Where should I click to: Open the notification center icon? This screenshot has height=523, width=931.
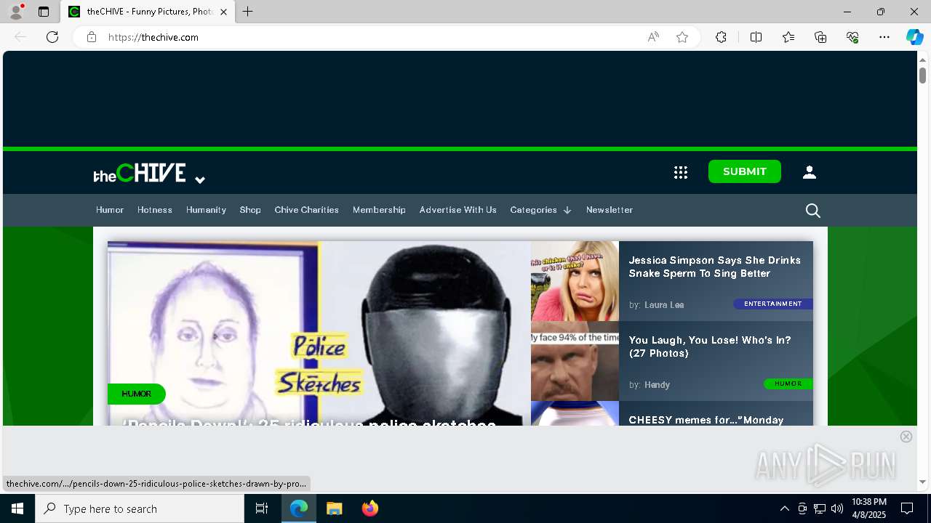[x=907, y=508]
